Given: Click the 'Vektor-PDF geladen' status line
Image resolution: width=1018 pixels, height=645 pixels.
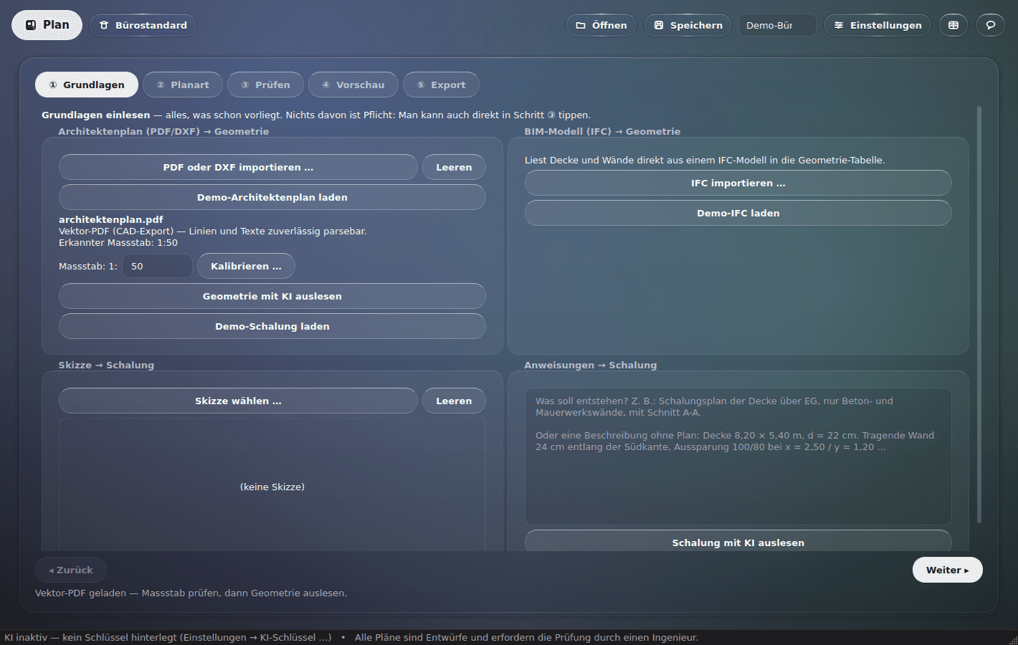Looking at the screenshot, I should pos(191,593).
